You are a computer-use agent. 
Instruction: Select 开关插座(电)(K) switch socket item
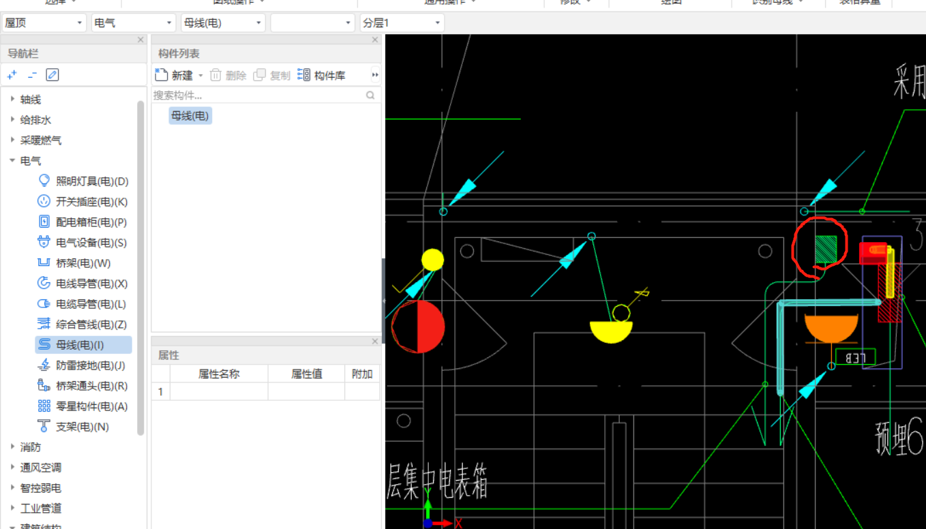(x=83, y=202)
